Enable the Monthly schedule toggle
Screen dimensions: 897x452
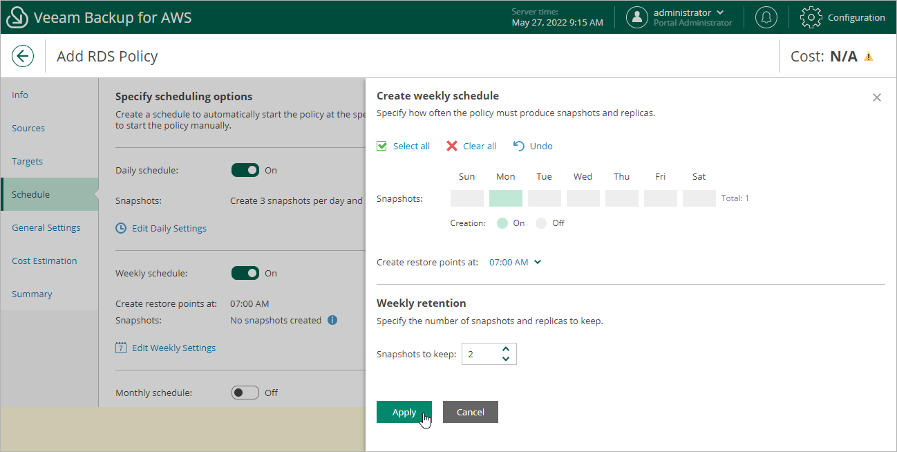pos(245,393)
